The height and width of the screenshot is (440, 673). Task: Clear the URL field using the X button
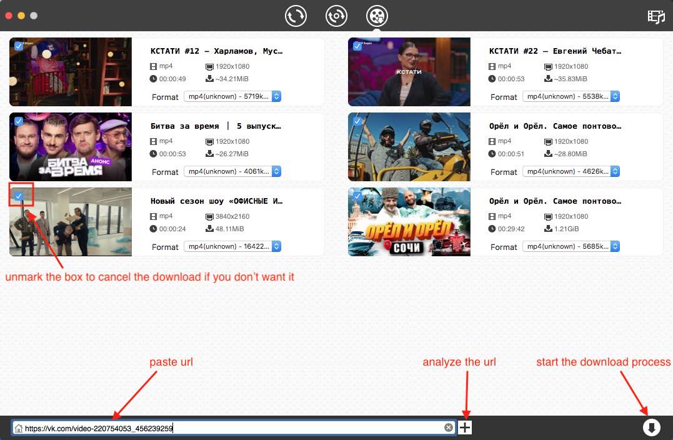[x=448, y=427]
